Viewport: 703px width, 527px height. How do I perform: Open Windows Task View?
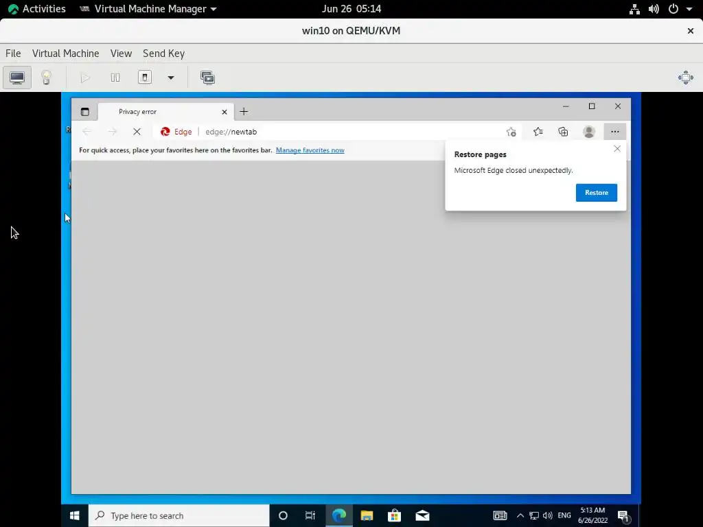tap(310, 515)
